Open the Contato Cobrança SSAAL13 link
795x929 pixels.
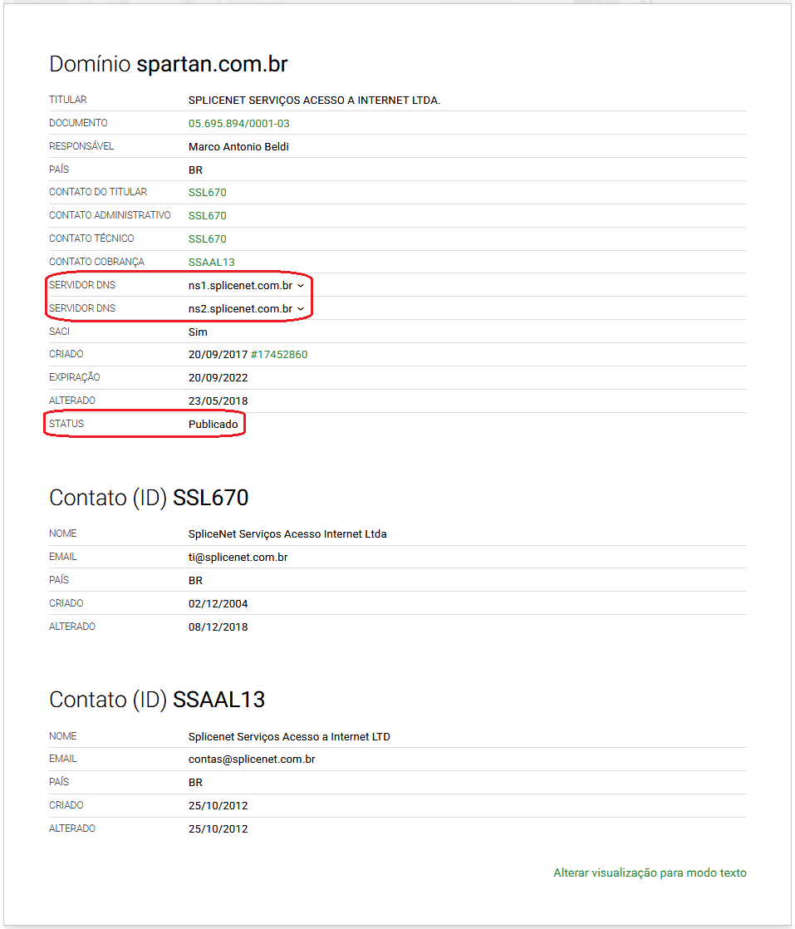pos(212,262)
